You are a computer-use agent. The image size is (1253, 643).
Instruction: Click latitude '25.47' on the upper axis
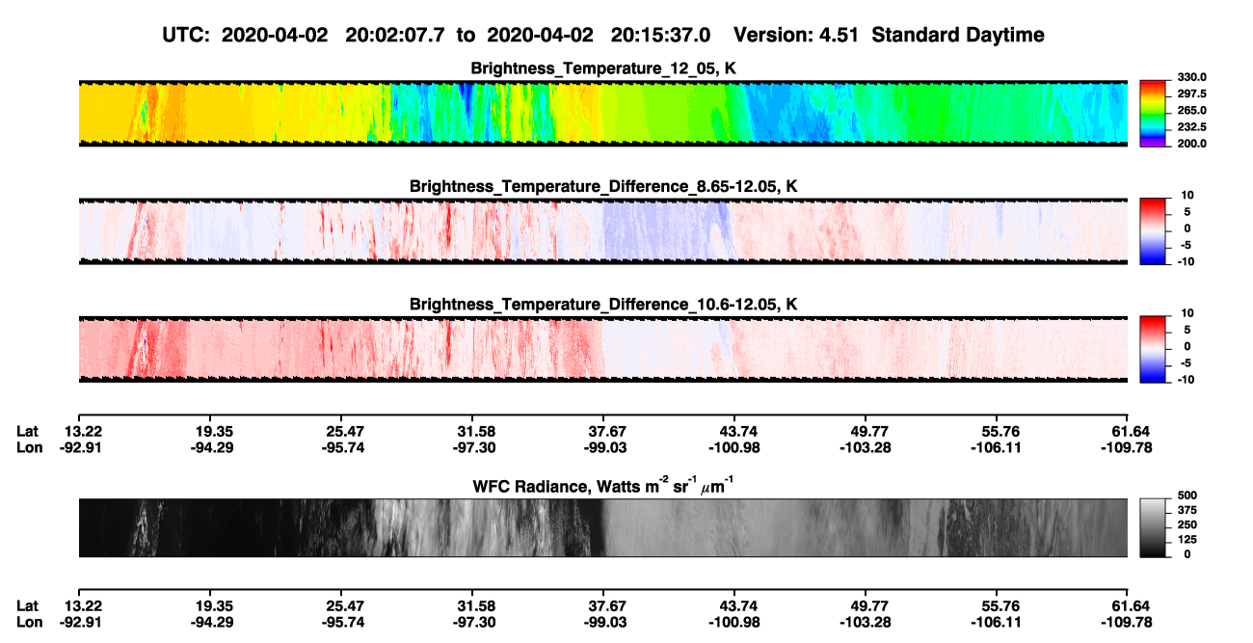[x=346, y=431]
